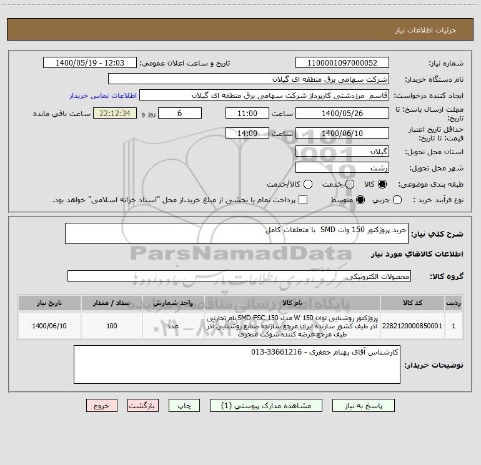Click the request creator field قاسم مرزدشتی
Viewport: 481px width, 465px height.
click(x=264, y=95)
